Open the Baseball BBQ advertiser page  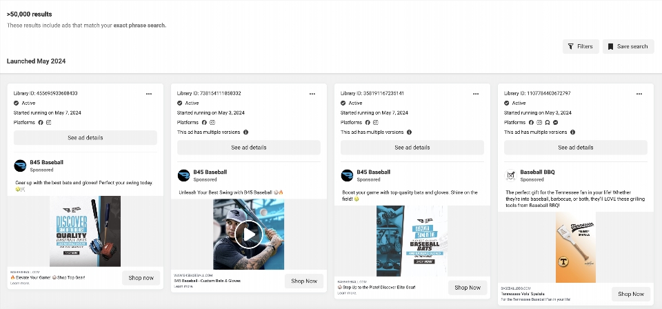coord(537,172)
